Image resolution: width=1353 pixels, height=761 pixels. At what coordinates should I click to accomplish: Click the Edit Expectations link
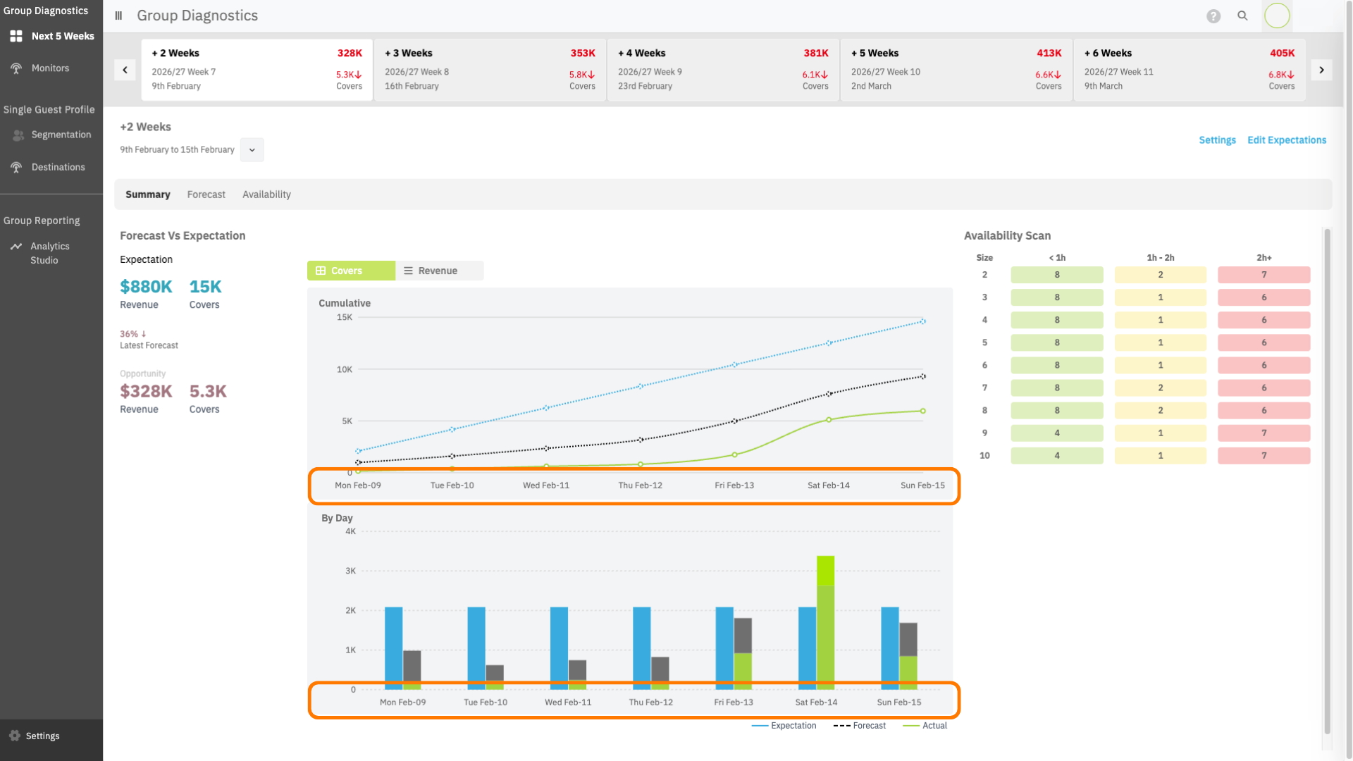click(1286, 140)
